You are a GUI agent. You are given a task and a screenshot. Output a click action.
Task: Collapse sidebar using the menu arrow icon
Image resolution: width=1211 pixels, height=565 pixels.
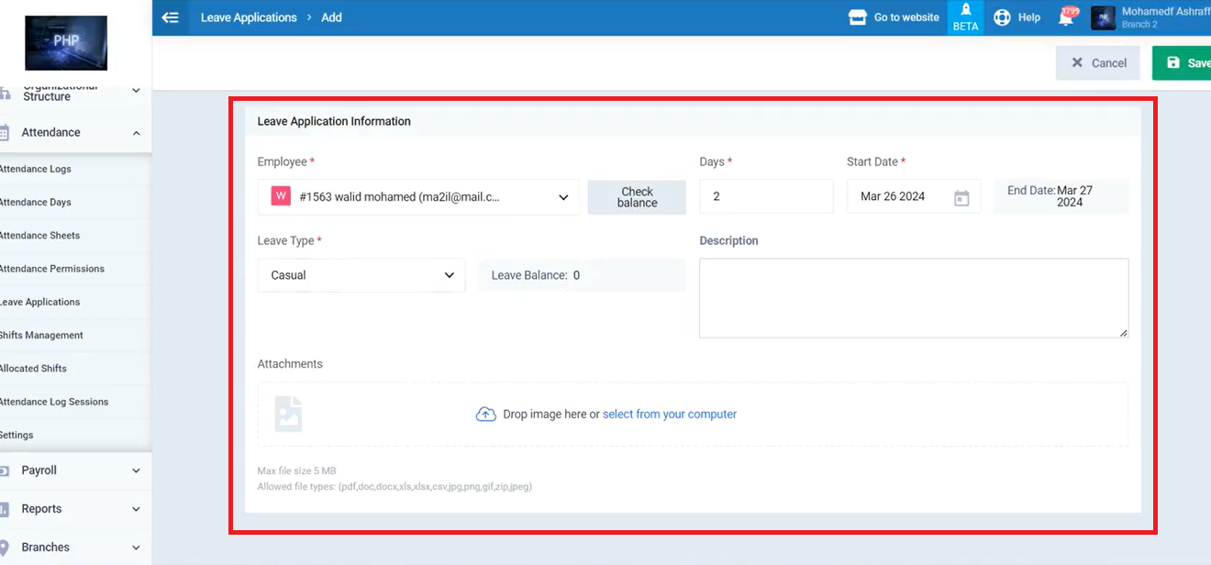170,17
